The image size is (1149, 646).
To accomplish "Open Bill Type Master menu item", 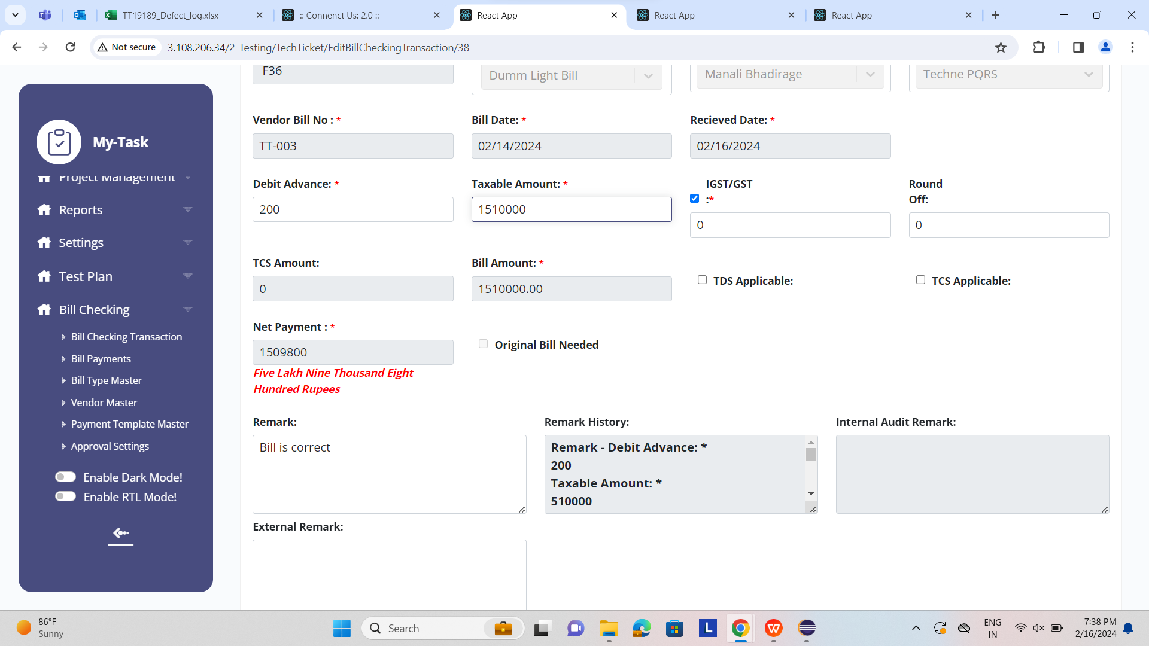I will click(106, 380).
